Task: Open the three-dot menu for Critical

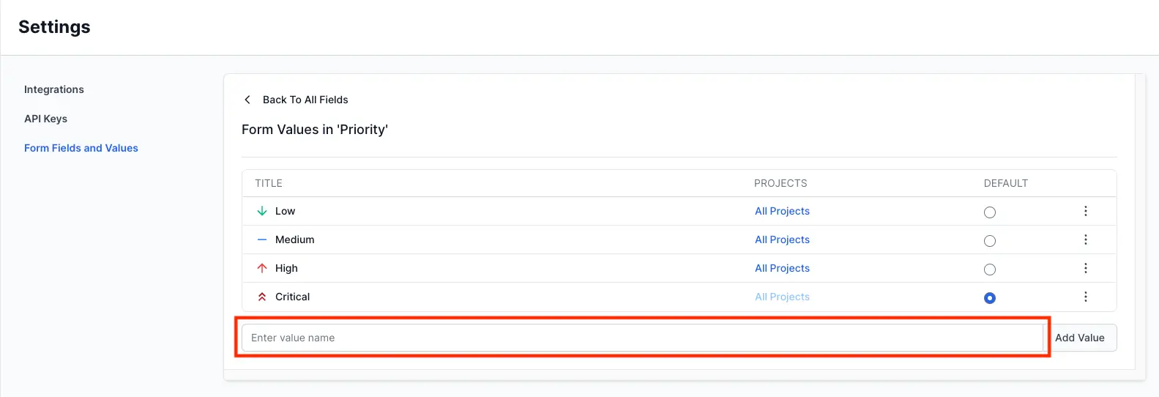Action: pyautogui.click(x=1085, y=297)
